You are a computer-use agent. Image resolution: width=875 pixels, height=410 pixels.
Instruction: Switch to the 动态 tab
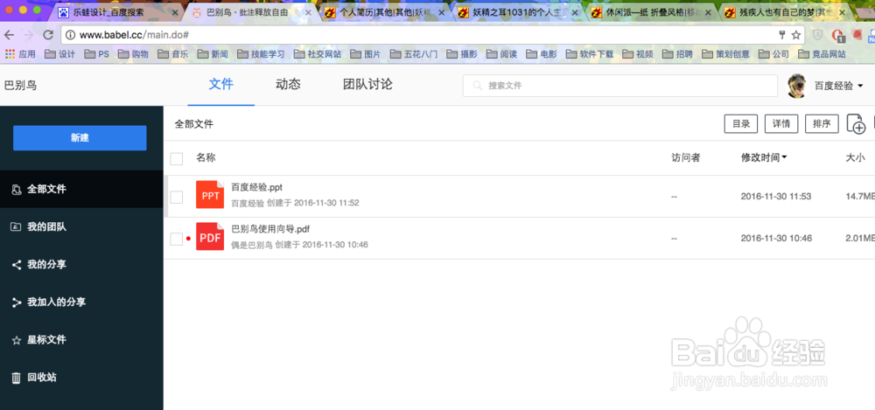pos(288,84)
